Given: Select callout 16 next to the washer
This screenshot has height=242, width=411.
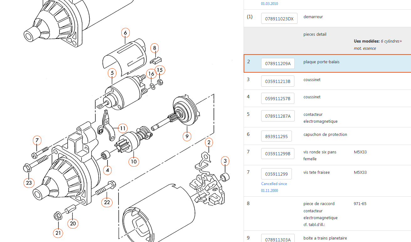Looking at the screenshot, I should click(151, 74).
